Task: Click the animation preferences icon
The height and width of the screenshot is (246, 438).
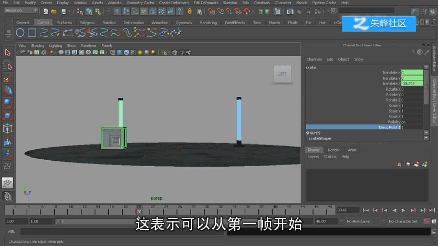Action: pos(434,221)
